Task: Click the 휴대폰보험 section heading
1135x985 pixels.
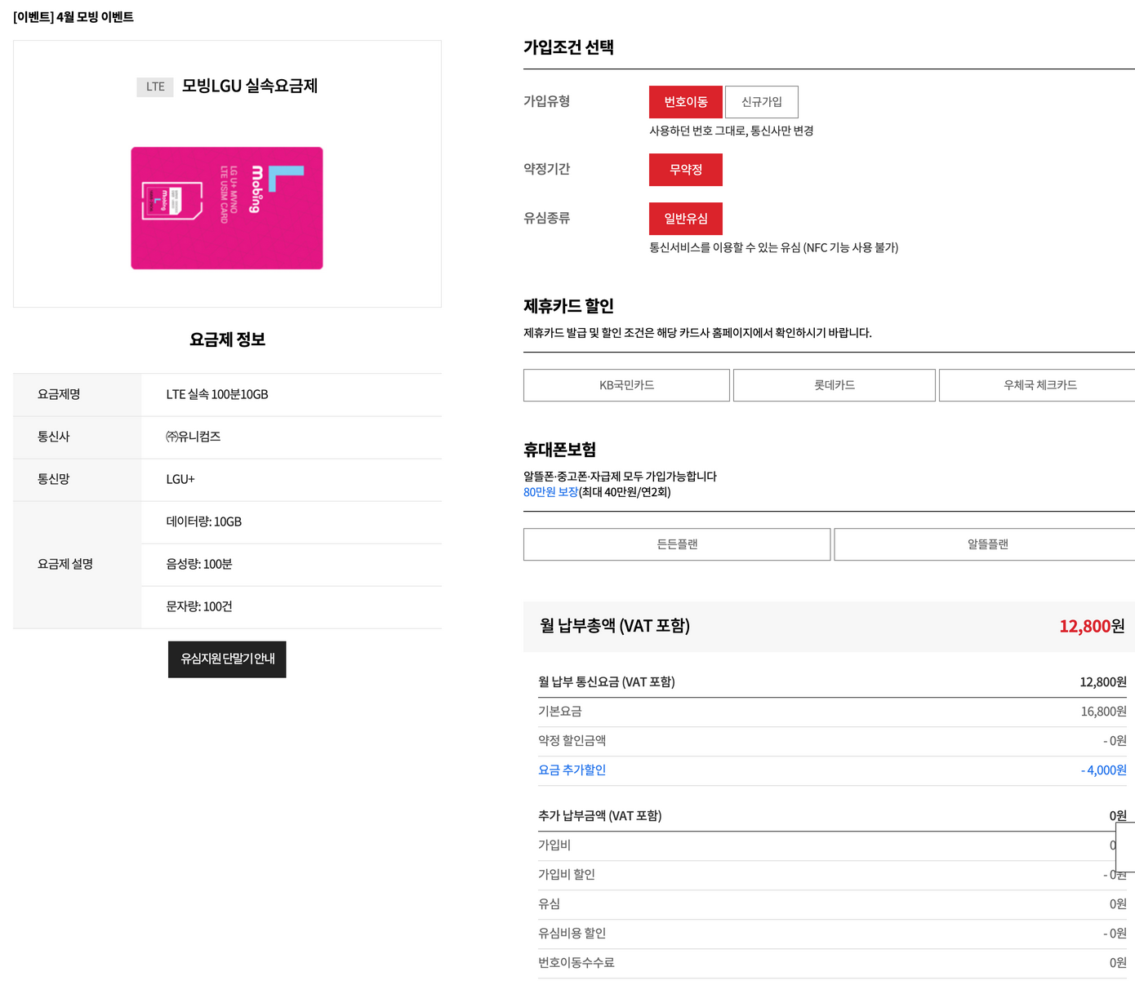Action: point(559,450)
